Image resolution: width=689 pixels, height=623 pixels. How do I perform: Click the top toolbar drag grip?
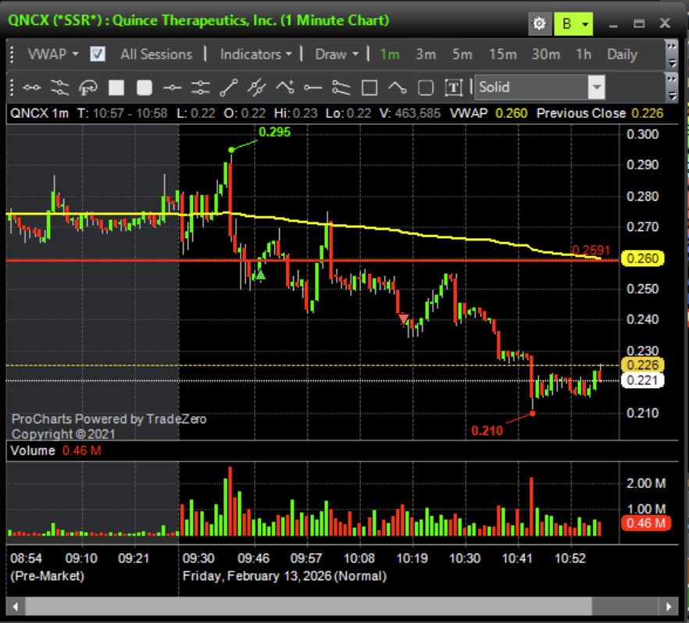[x=12, y=54]
